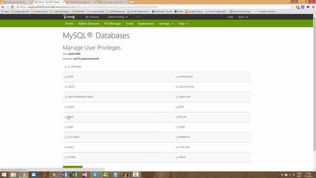
Task: Open Google Analytics bookmark
Action: (194, 11)
